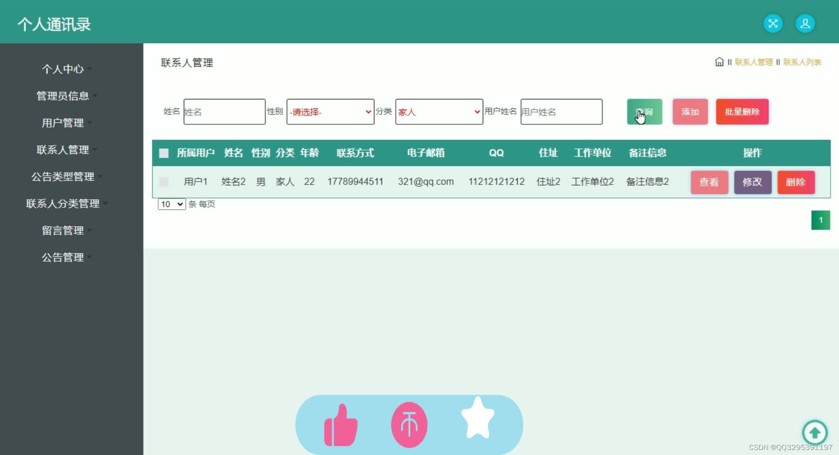
Task: Open the 性别 dropdown
Action: coord(330,112)
